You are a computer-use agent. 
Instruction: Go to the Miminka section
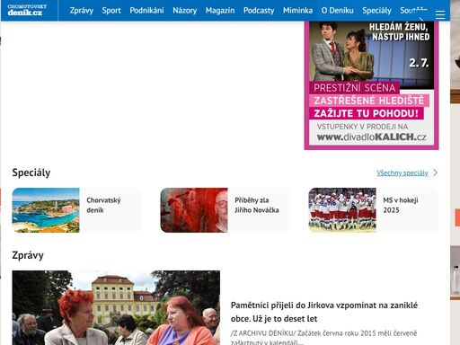coord(297,11)
